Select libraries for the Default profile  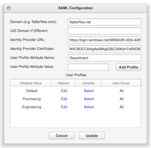point(89,91)
